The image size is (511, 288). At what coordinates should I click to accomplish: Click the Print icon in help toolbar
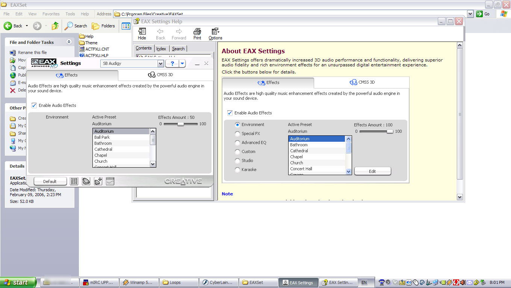click(197, 34)
